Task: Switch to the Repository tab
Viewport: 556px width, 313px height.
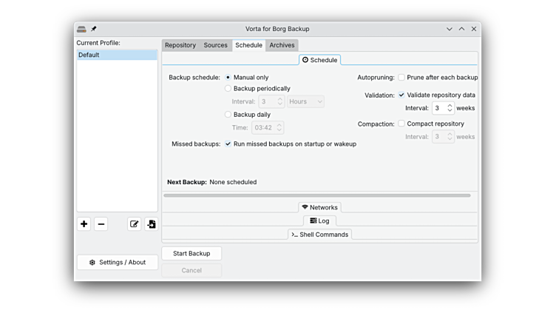Action: (x=180, y=45)
